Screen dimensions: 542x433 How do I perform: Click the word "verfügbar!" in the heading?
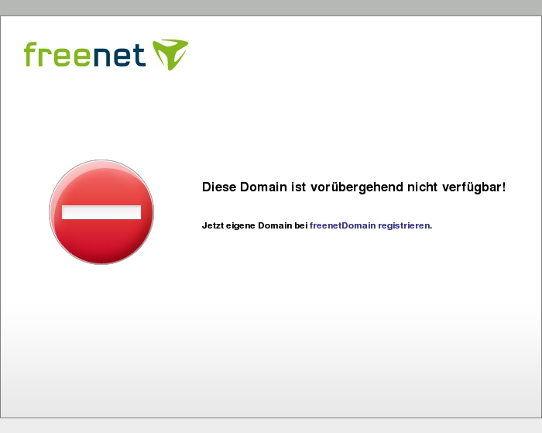click(474, 187)
